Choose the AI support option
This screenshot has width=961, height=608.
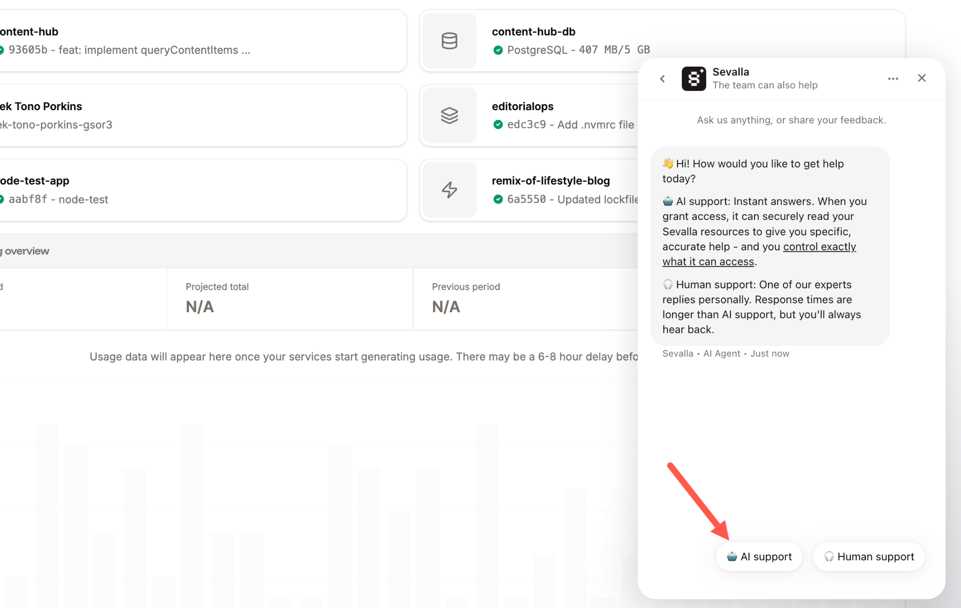point(759,556)
